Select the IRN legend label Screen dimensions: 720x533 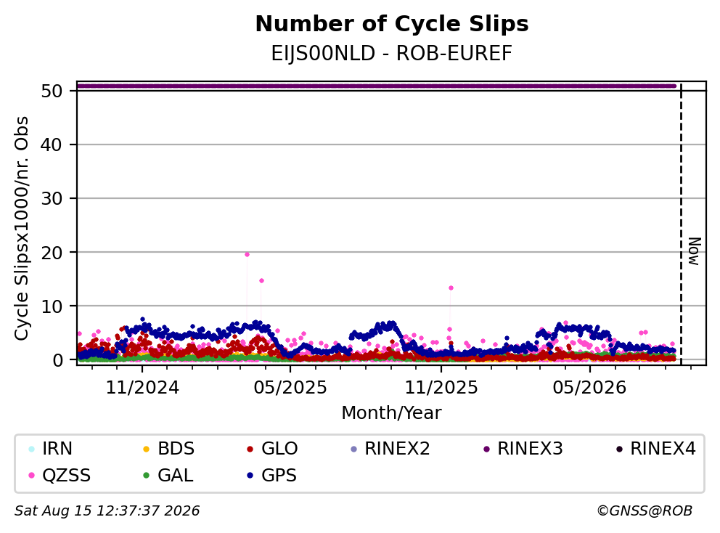point(57,449)
